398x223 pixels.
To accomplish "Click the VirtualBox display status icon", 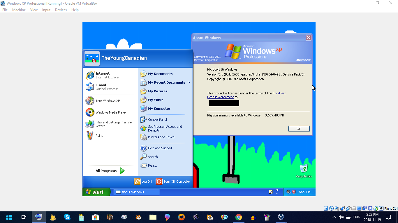I will 359,208.
